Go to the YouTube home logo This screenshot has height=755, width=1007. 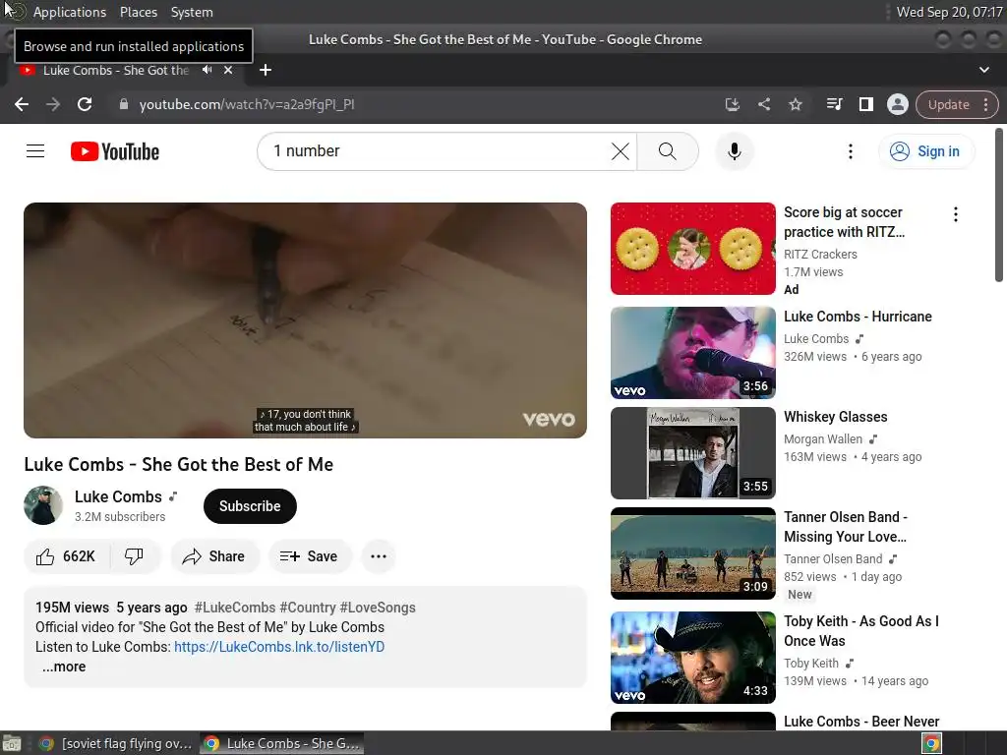pyautogui.click(x=115, y=151)
